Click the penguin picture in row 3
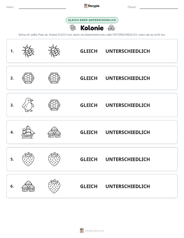 coord(28,105)
